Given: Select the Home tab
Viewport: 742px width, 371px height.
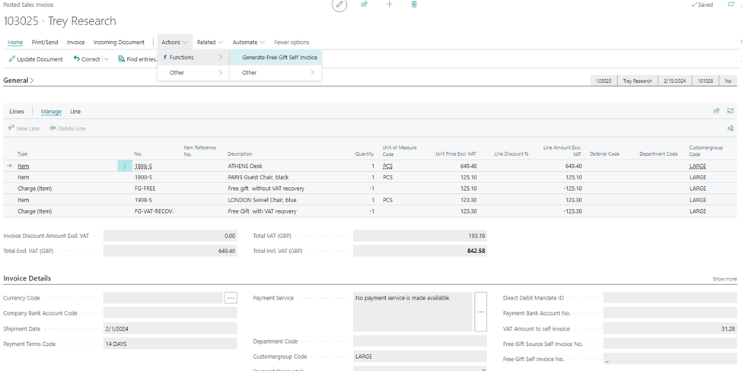Looking at the screenshot, I should click(x=15, y=42).
